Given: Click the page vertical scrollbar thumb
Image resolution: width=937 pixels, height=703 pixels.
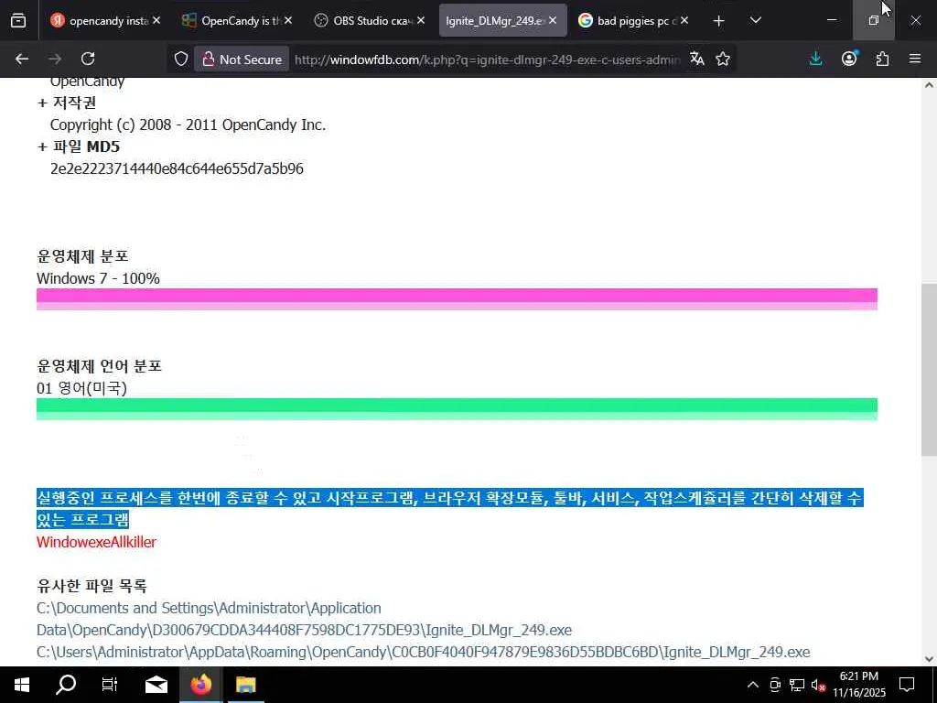Looking at the screenshot, I should click(929, 371).
